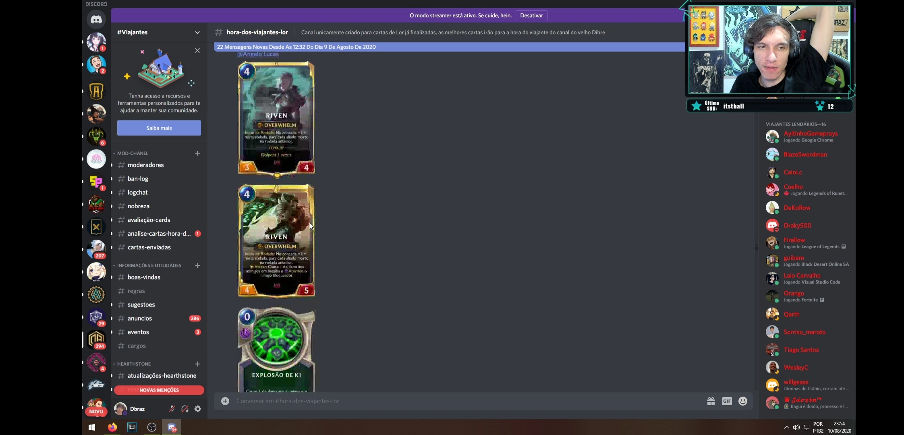Image resolution: width=904 pixels, height=435 pixels.
Task: Toggle headphone deafen
Action: tap(185, 409)
